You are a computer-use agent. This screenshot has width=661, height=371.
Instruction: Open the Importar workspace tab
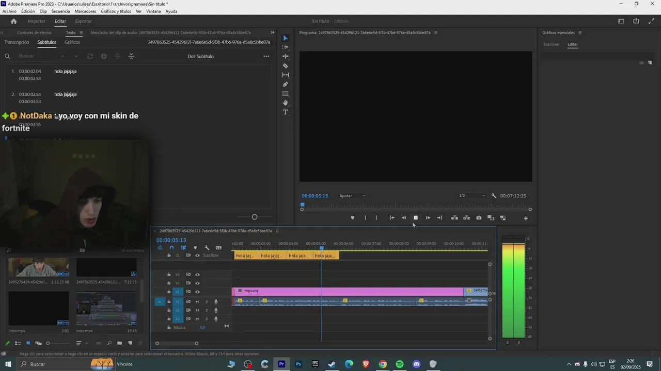click(37, 21)
